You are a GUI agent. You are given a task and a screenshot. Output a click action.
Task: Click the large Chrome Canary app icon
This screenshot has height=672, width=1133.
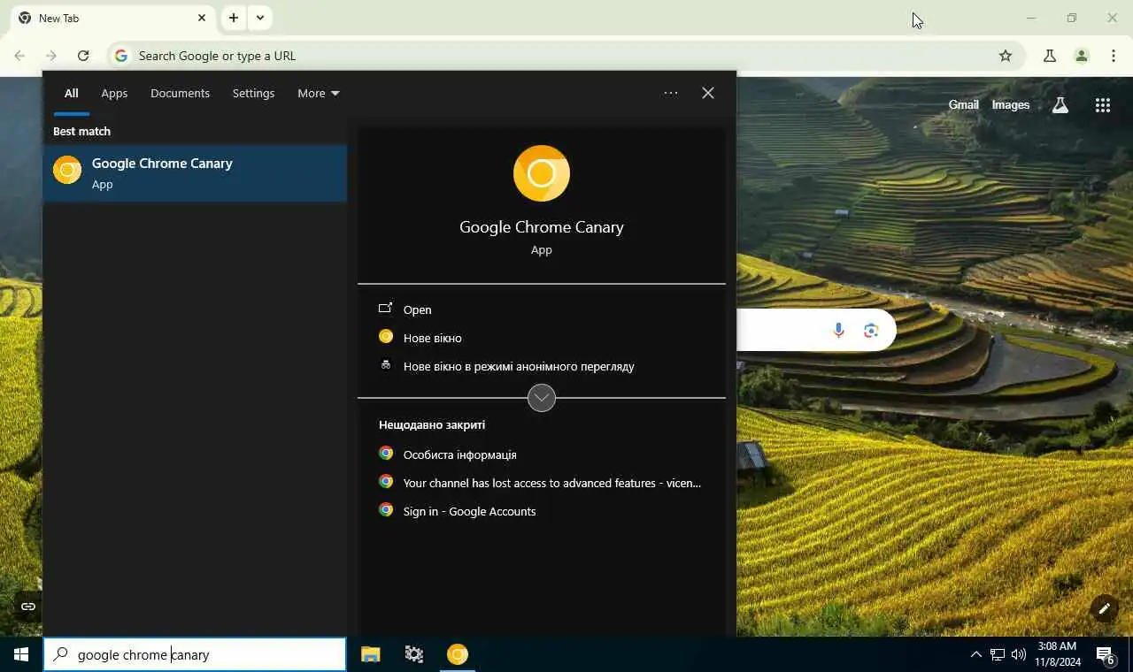point(542,173)
